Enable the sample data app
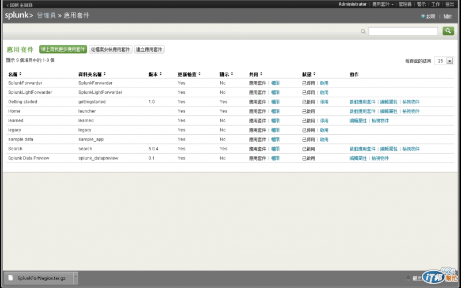The image size is (461, 288). click(324, 139)
